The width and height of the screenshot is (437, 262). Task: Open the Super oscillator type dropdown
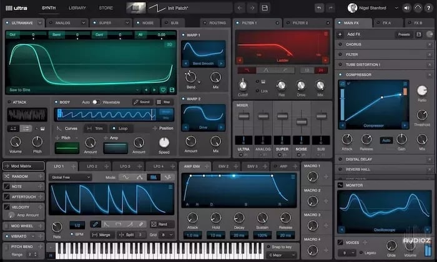pyautogui.click(x=127, y=23)
